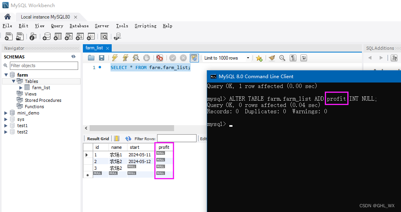Refresh the result grid data
This screenshot has width=401, height=212.
coord(128,139)
